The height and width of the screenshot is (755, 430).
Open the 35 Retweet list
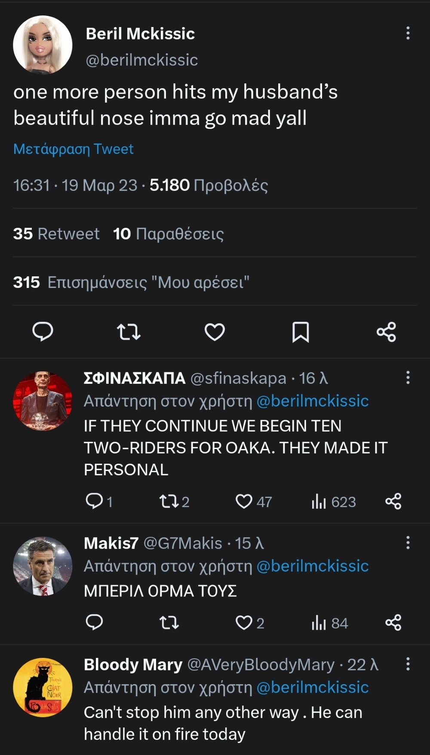point(56,234)
